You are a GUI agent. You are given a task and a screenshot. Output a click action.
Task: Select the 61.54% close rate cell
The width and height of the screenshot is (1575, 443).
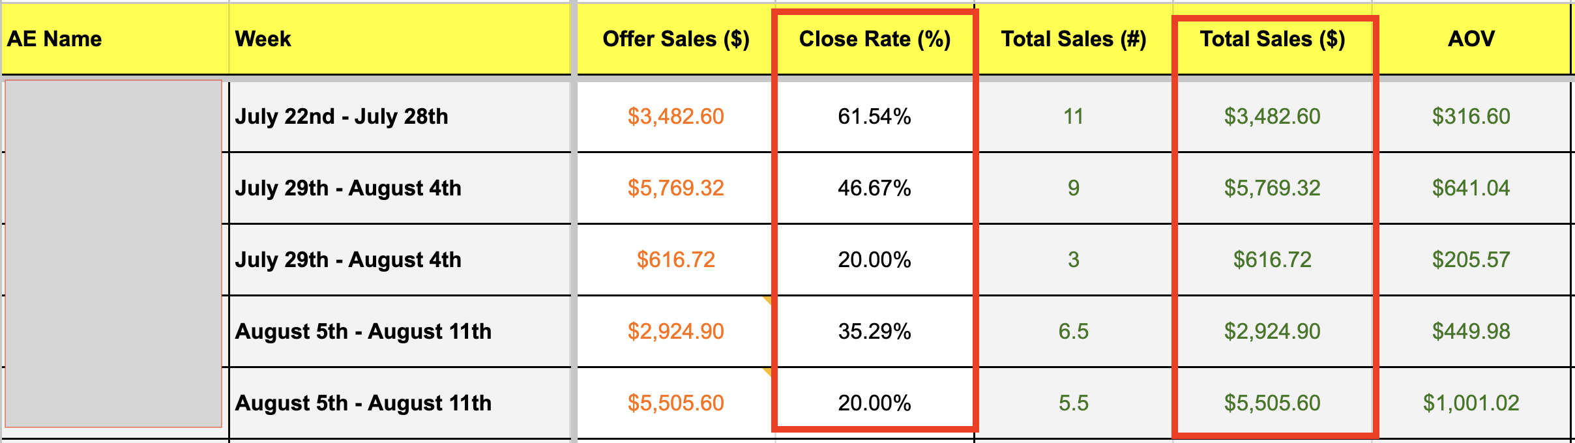pos(874,117)
